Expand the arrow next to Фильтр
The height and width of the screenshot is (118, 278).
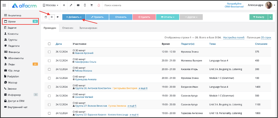click(270, 17)
